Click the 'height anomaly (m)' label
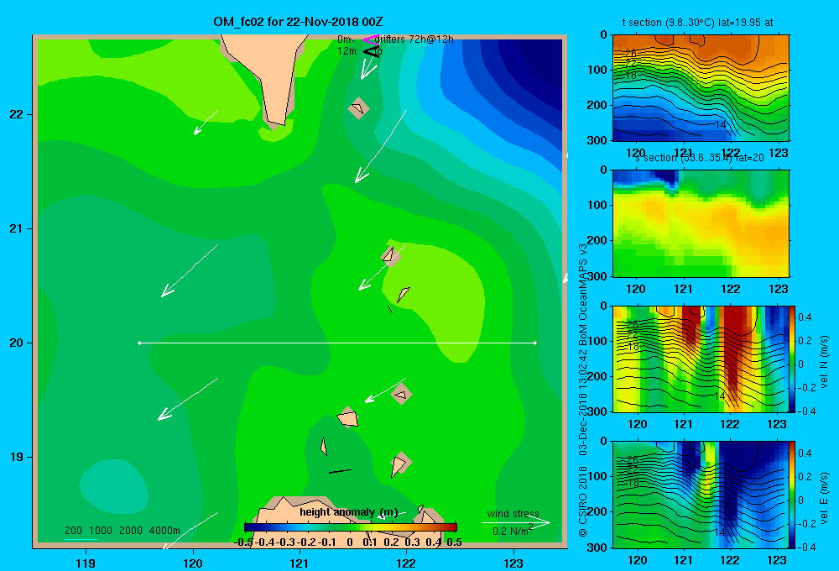The image size is (839, 571). [x=349, y=512]
